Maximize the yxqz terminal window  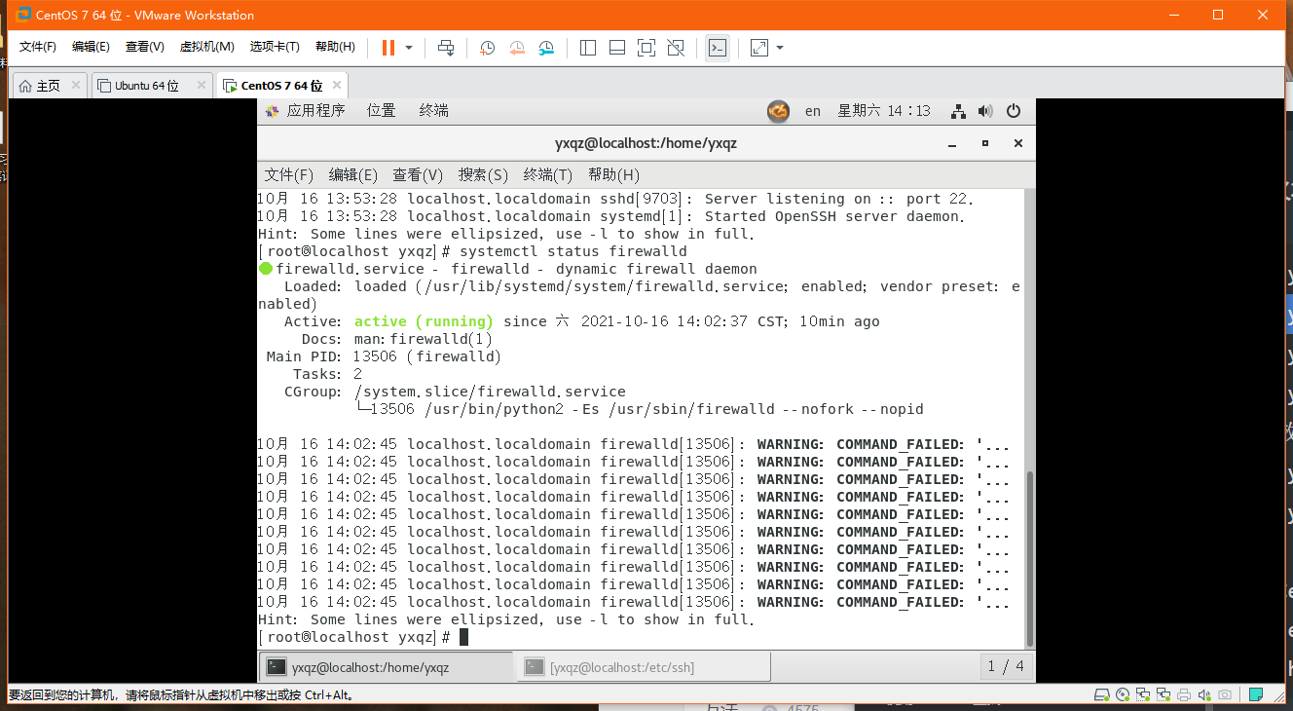[x=985, y=143]
